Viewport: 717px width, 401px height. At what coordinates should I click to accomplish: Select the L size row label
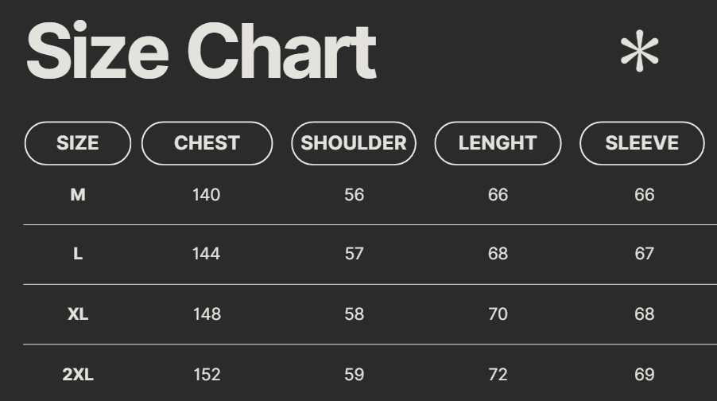78,254
